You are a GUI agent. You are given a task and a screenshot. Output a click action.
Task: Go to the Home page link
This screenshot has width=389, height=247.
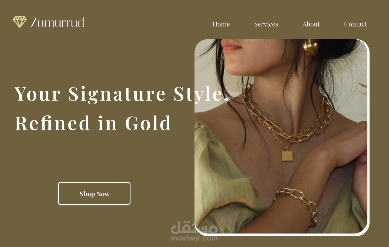click(x=221, y=24)
